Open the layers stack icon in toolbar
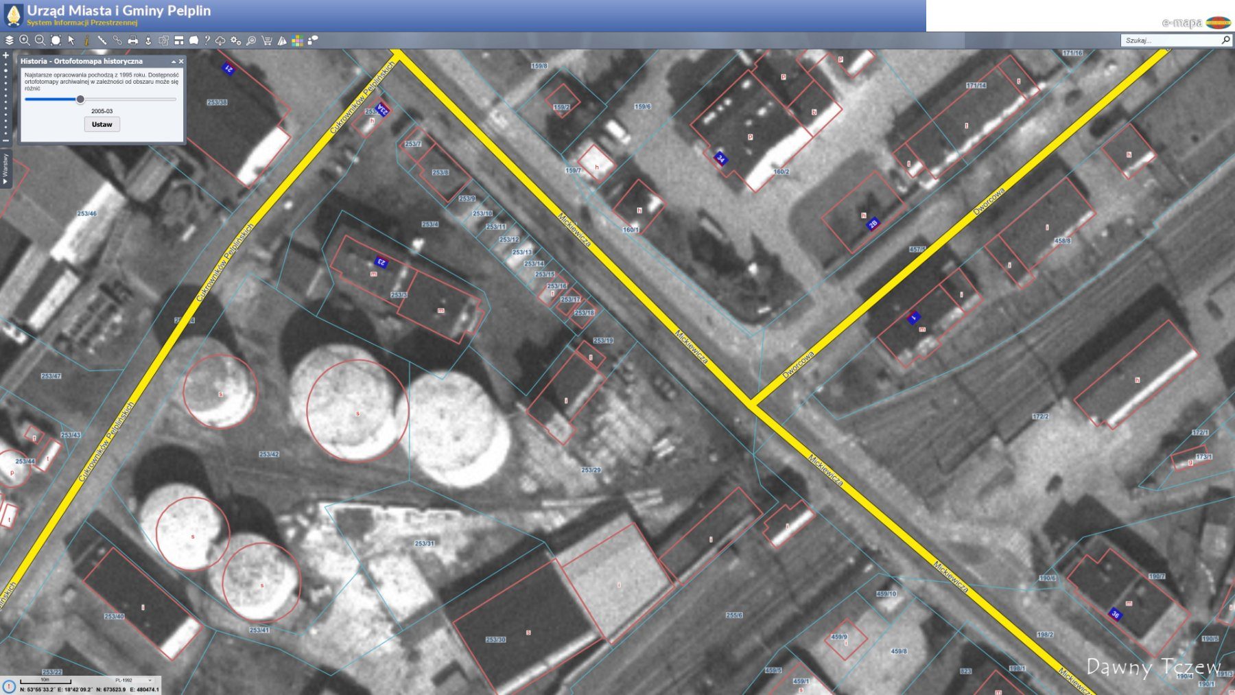The image size is (1235, 695). (9, 40)
